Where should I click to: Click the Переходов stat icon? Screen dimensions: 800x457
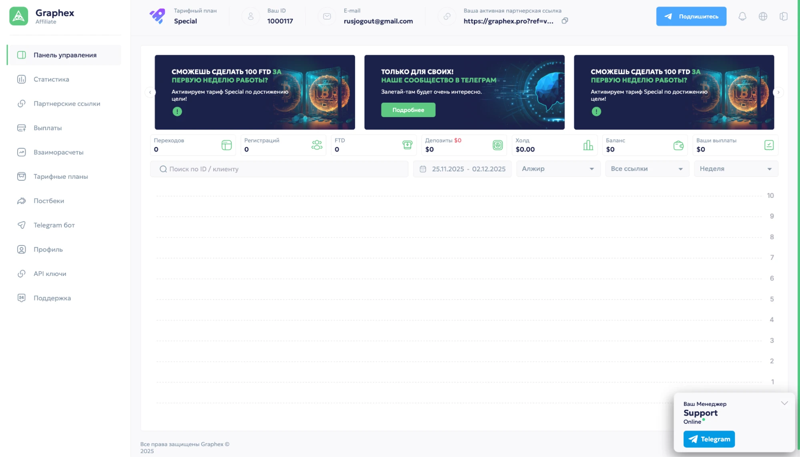pos(227,145)
